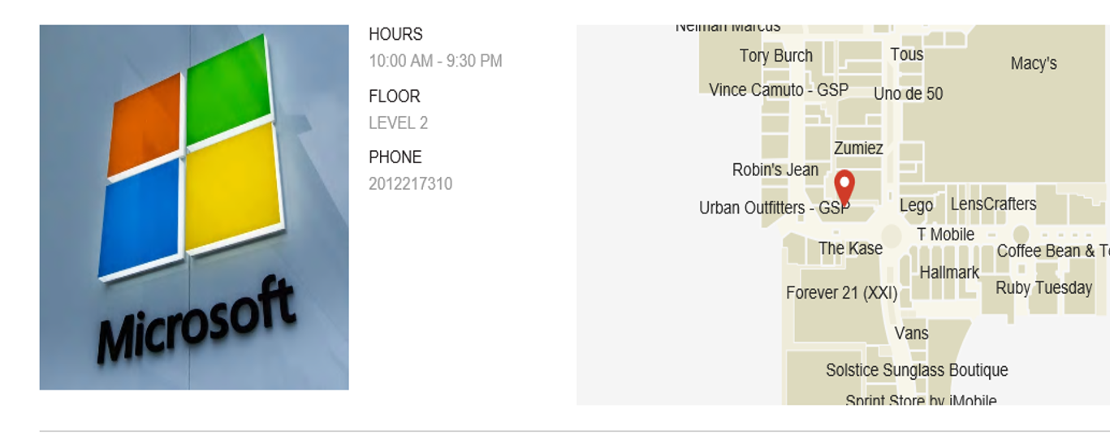Select Hallmark on the mall map

tap(949, 273)
